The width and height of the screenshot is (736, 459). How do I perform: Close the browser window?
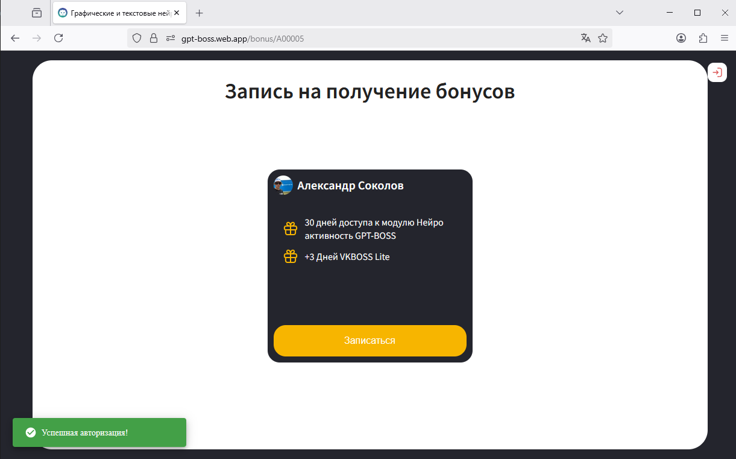click(724, 13)
